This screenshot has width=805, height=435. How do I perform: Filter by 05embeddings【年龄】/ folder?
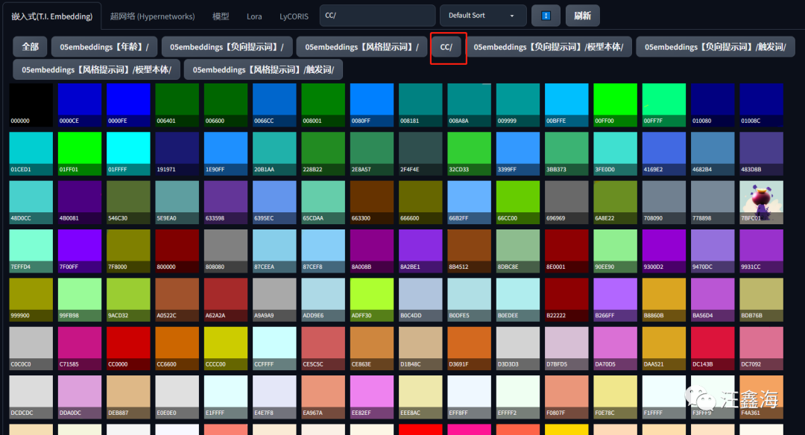[104, 47]
